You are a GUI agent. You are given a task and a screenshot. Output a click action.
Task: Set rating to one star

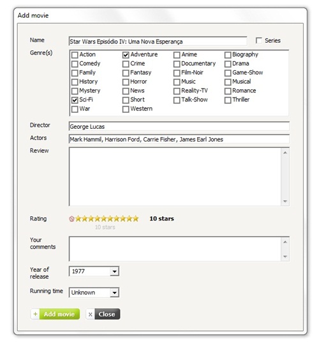[x=78, y=219]
